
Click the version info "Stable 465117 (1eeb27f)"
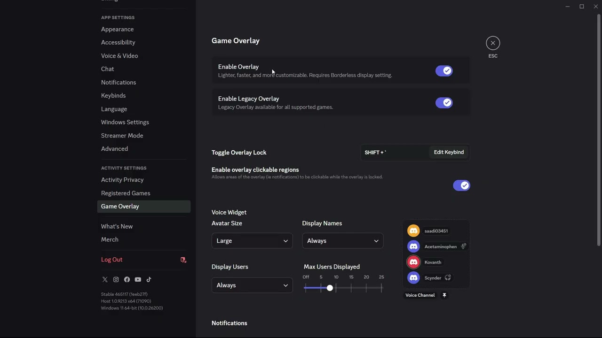tap(124, 294)
